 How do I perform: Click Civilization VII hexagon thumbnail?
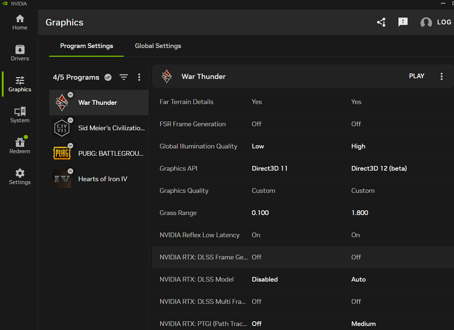coord(62,128)
